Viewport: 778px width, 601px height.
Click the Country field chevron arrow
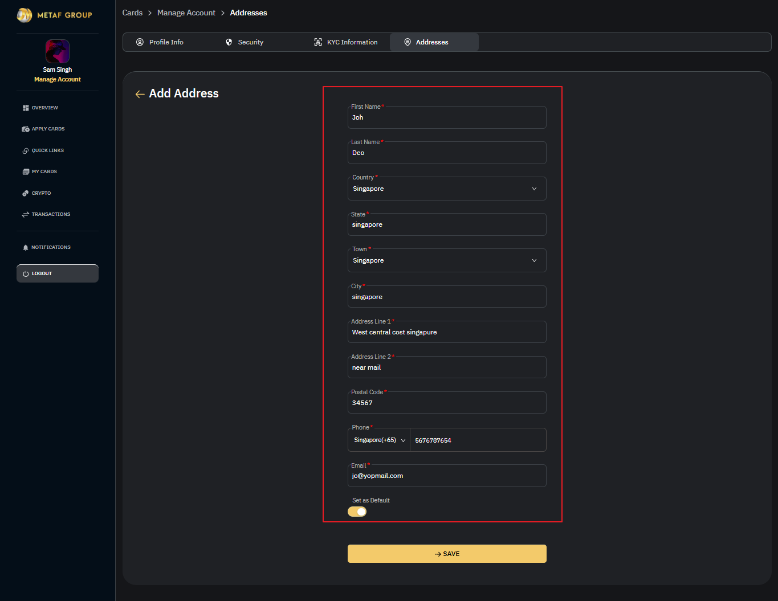pyautogui.click(x=534, y=189)
